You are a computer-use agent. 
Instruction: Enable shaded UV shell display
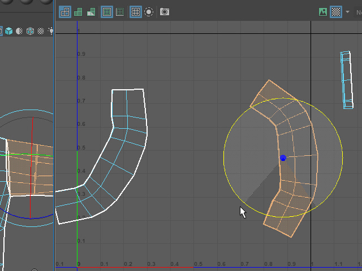[x=78, y=12]
